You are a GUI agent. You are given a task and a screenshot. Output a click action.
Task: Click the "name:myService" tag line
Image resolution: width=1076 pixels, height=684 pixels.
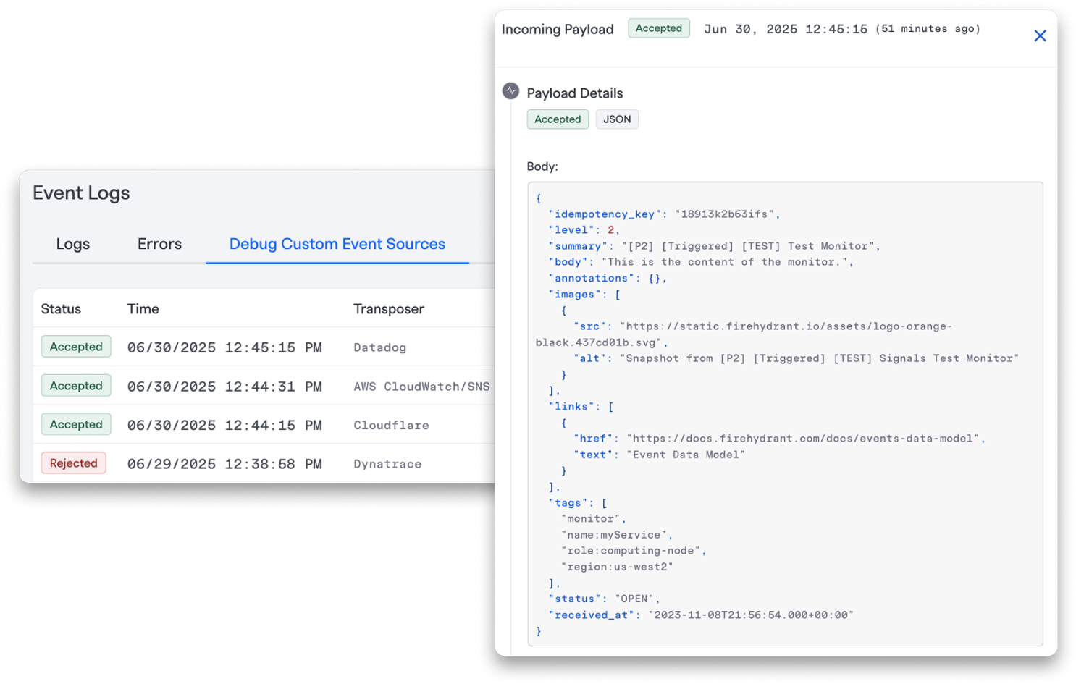(x=617, y=535)
